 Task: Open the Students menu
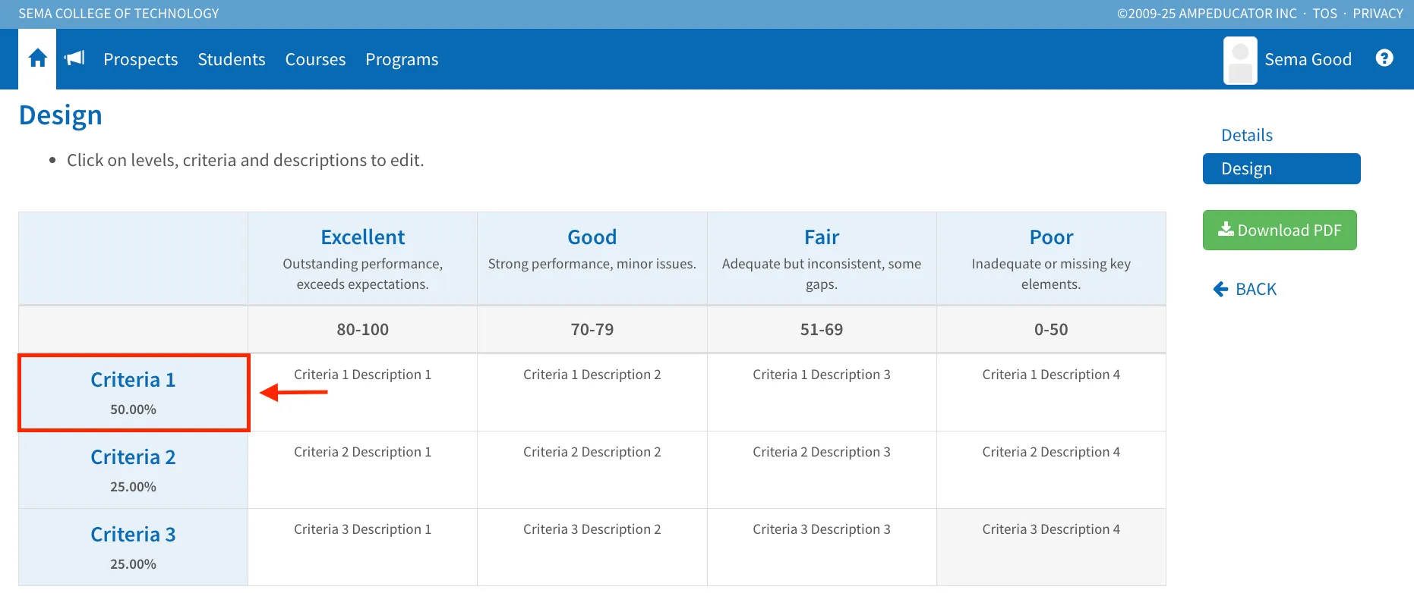(x=232, y=59)
